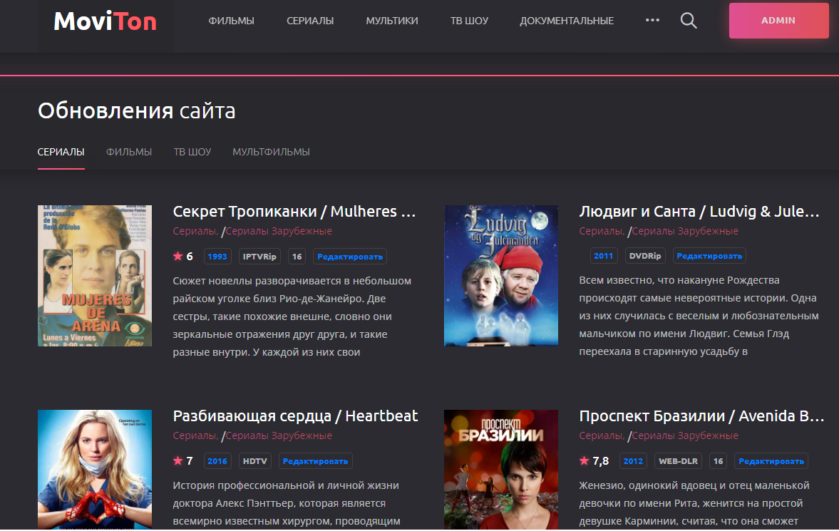Click the Mujeres de Arena poster

[95, 276]
